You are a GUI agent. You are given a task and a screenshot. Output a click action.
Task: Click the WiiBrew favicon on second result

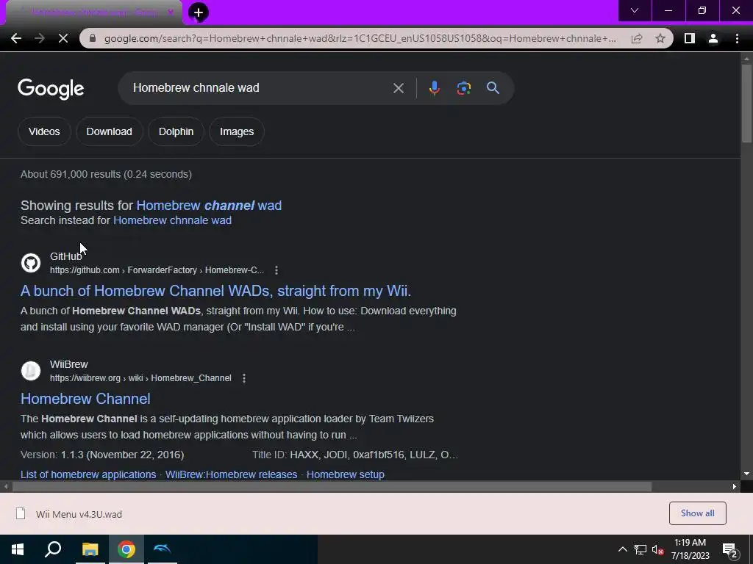pos(31,371)
